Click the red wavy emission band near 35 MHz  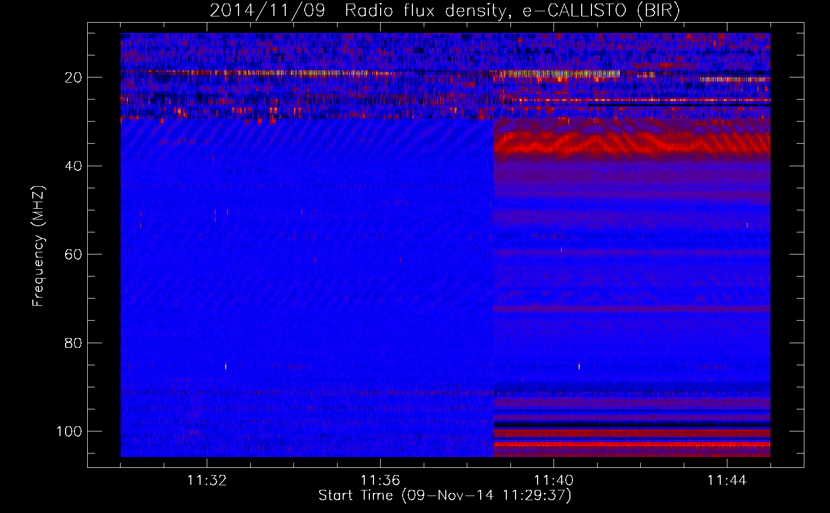point(631,143)
